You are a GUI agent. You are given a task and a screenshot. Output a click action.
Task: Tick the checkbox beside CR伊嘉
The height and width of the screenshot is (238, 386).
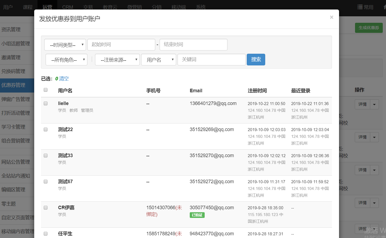[x=46, y=208]
